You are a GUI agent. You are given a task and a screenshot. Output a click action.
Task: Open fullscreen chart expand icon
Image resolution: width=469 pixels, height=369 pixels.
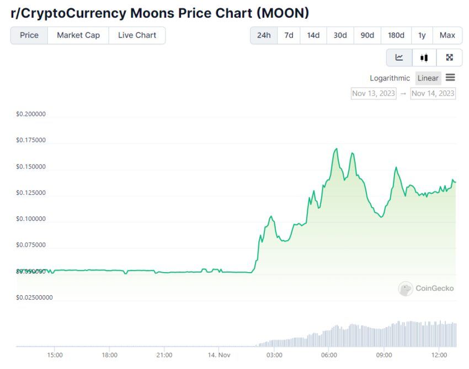point(449,57)
